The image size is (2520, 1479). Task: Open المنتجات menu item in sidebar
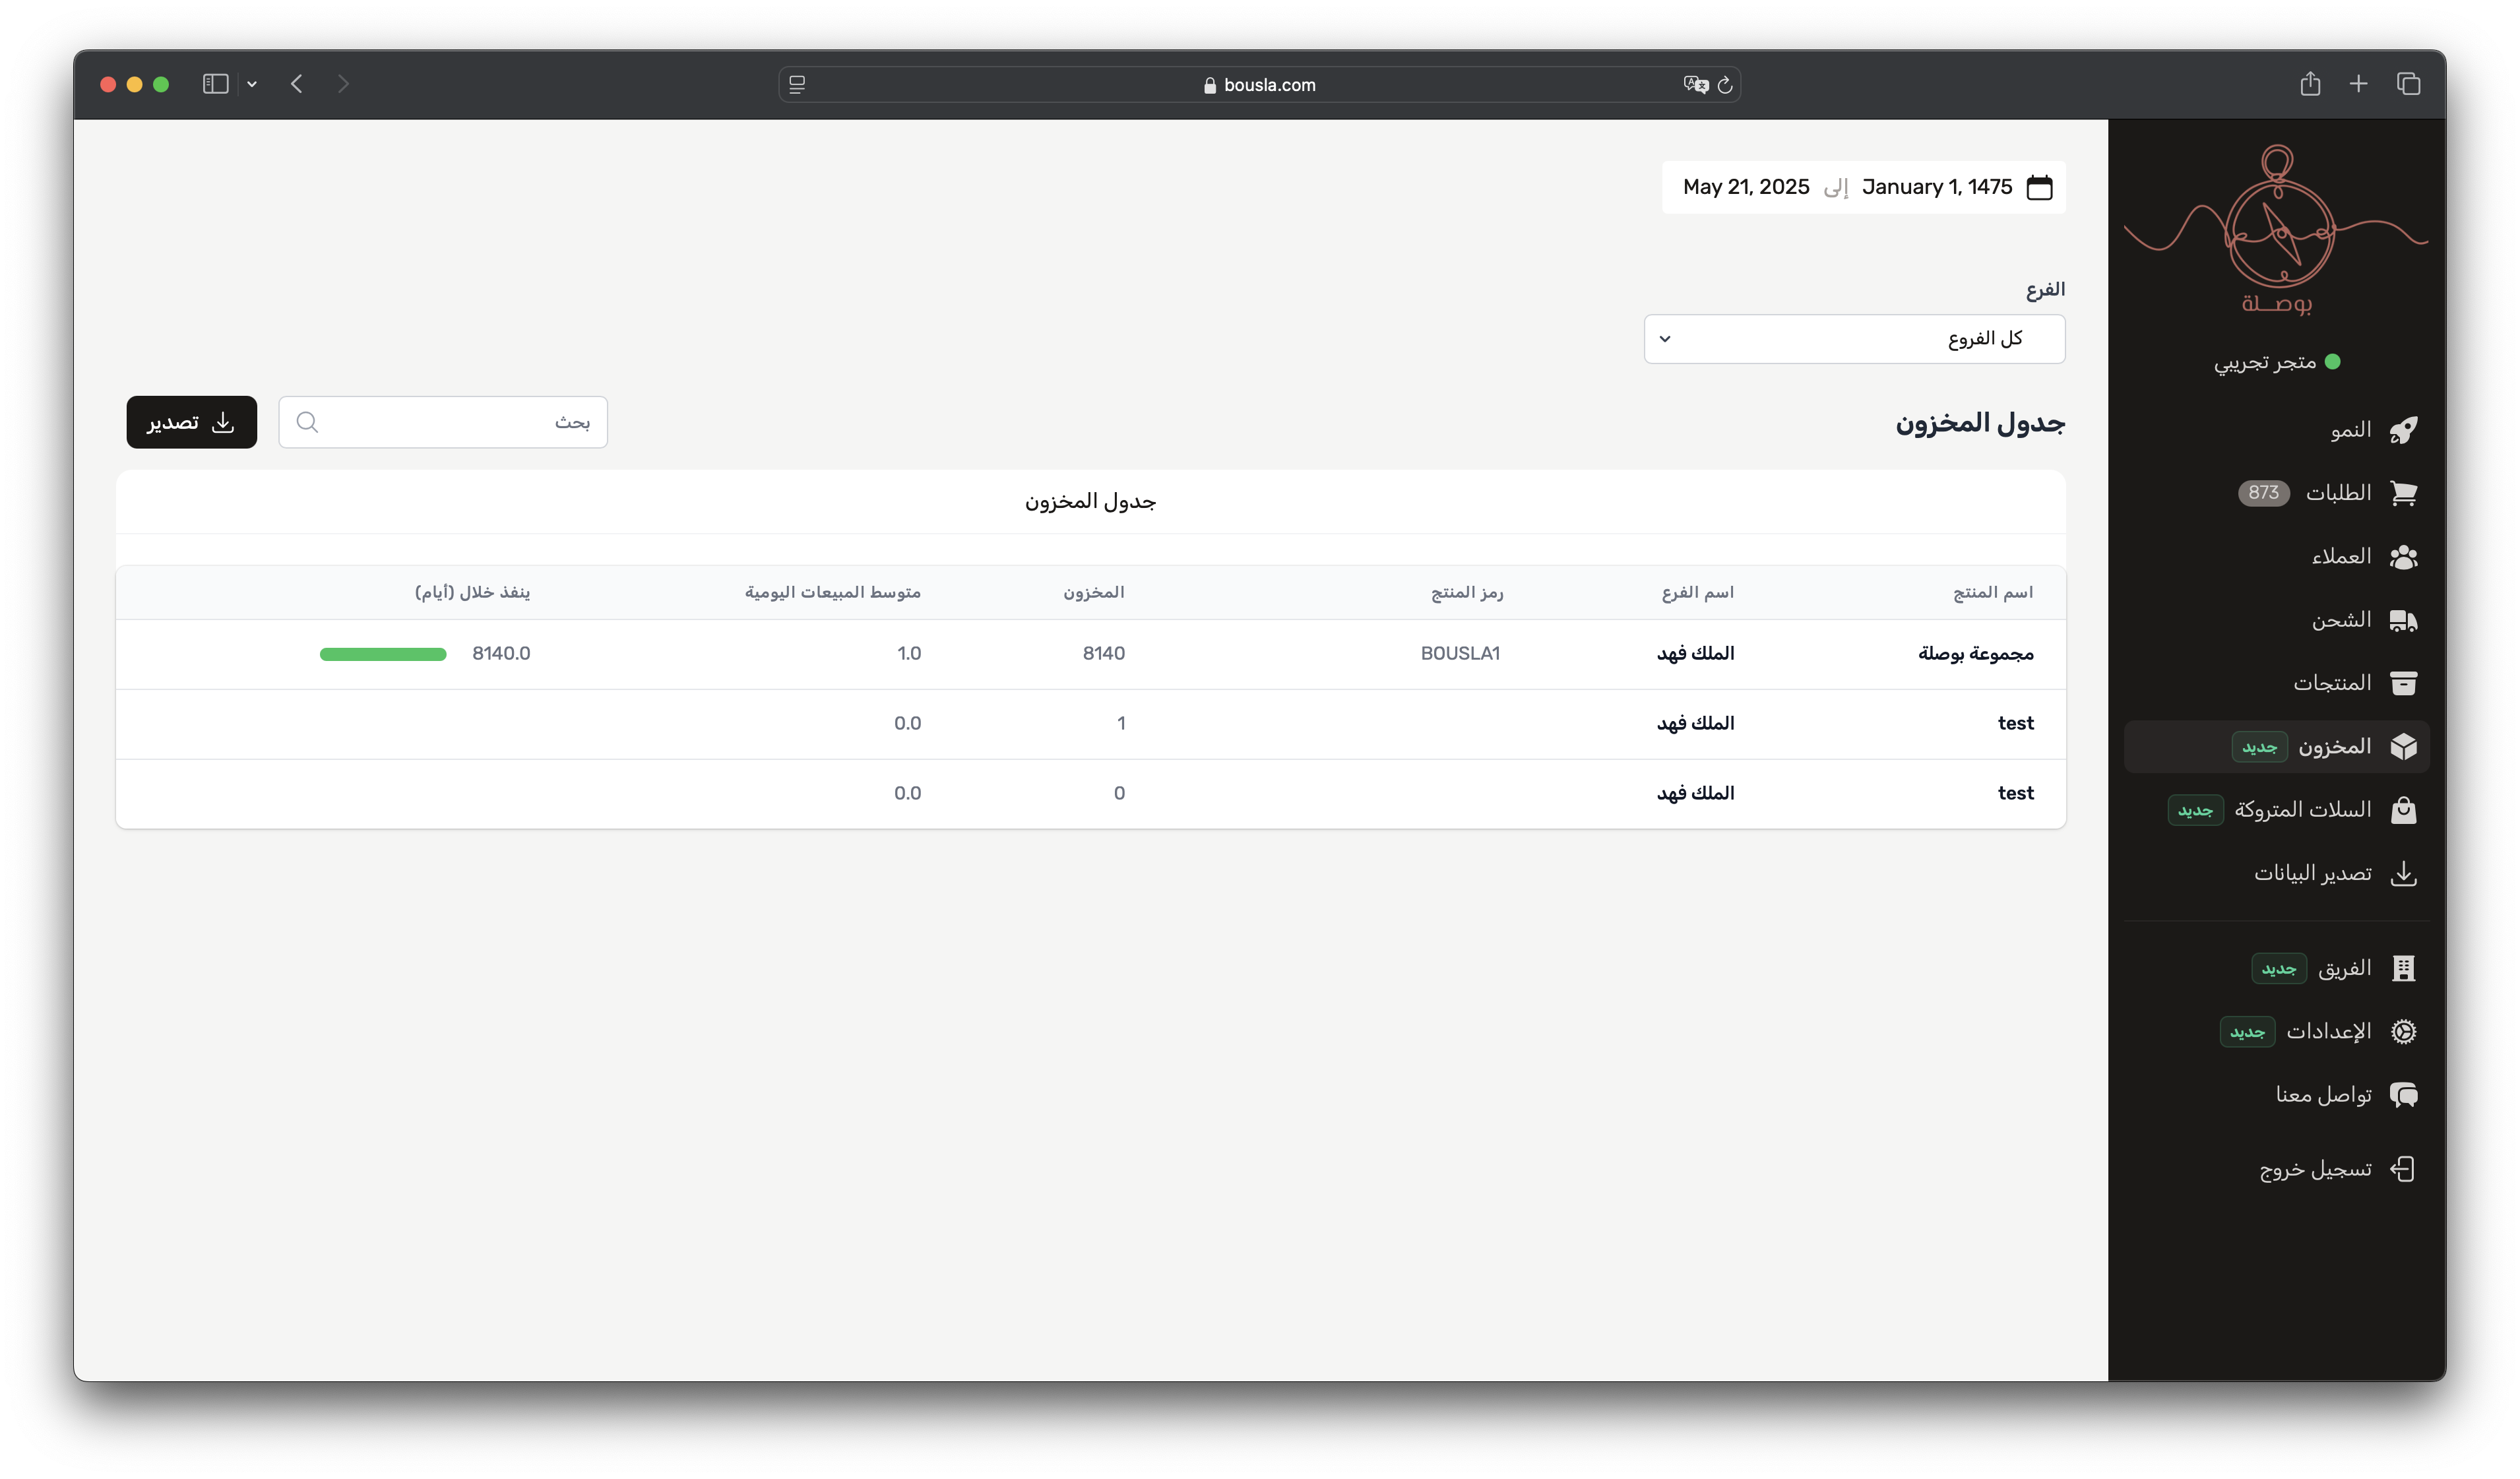[2276, 683]
